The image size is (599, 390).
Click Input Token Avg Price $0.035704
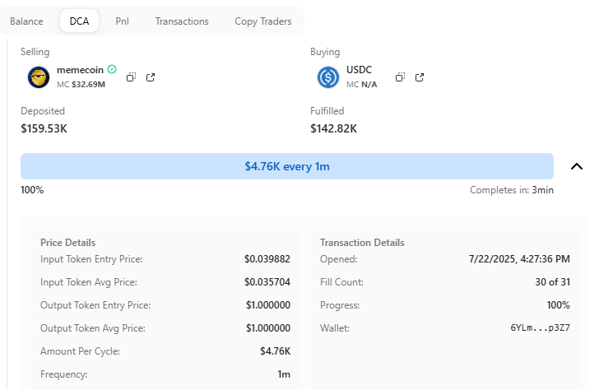click(x=267, y=282)
